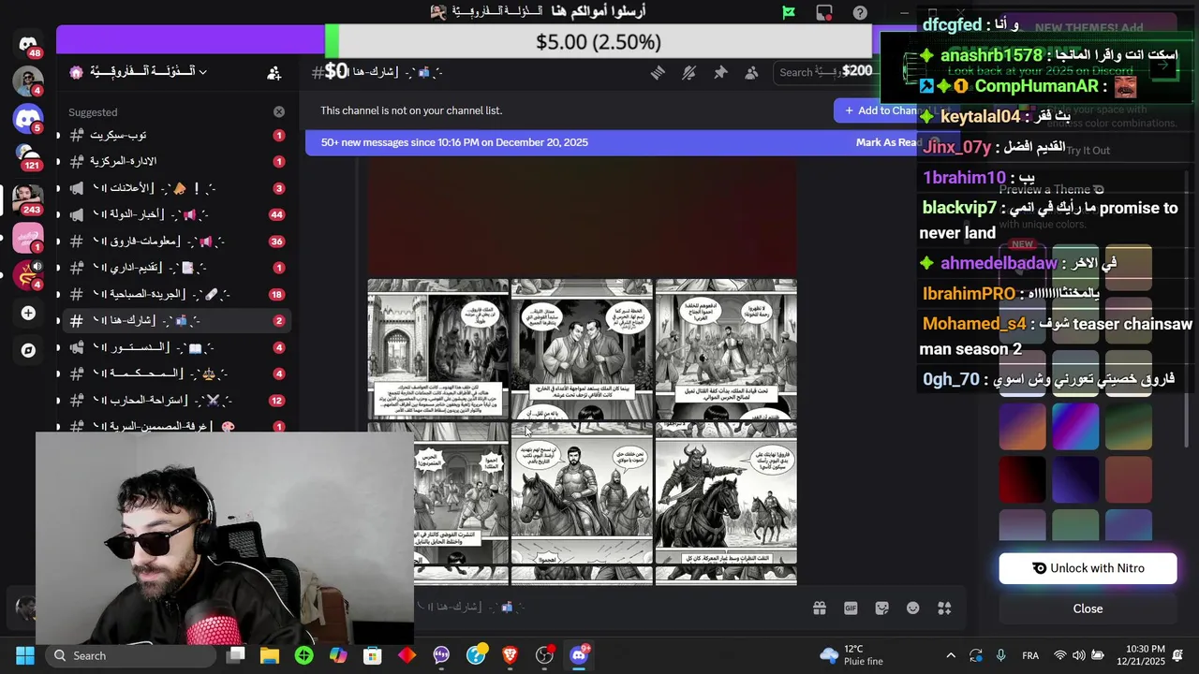Select the dark red theme swatch

(x=1022, y=480)
